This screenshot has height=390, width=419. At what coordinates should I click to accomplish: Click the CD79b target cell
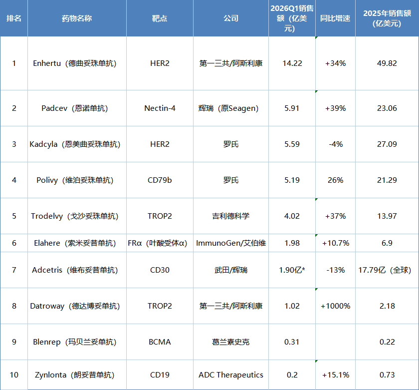(x=160, y=180)
